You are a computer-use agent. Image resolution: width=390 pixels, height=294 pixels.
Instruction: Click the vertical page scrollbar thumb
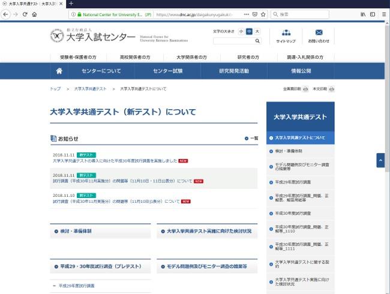[387, 98]
